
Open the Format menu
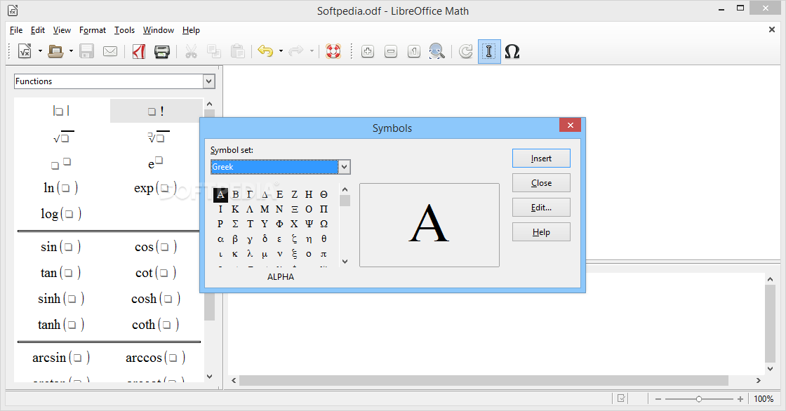tap(92, 30)
